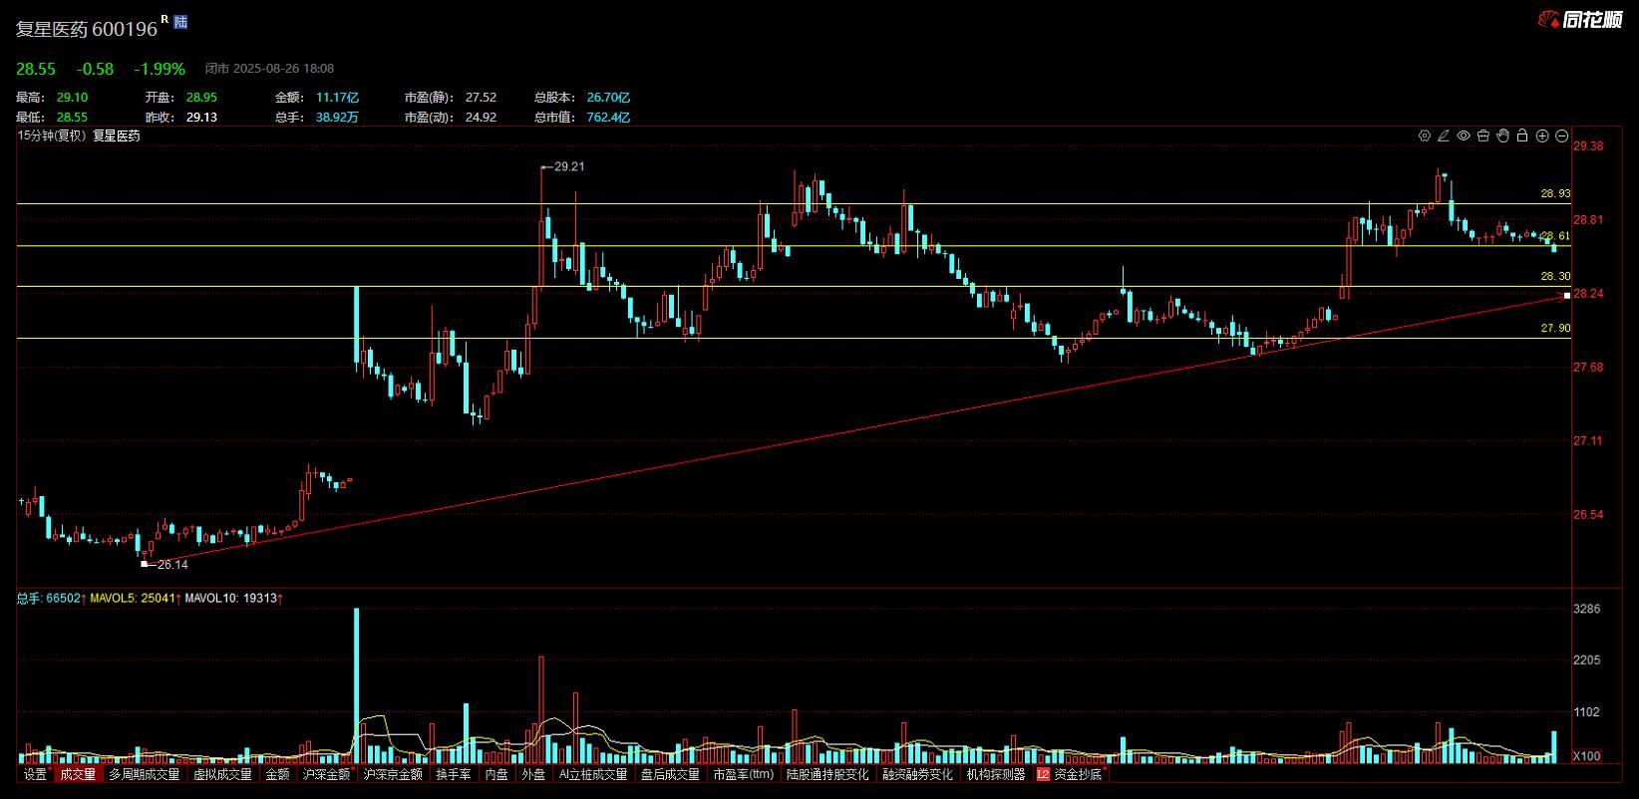Select the 沪深金额 tab
The width and height of the screenshot is (1639, 799).
[x=327, y=774]
